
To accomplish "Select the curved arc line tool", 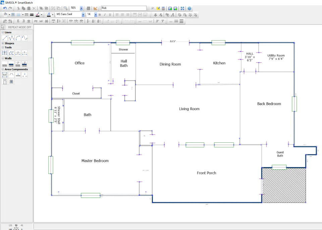I will click(18, 38).
